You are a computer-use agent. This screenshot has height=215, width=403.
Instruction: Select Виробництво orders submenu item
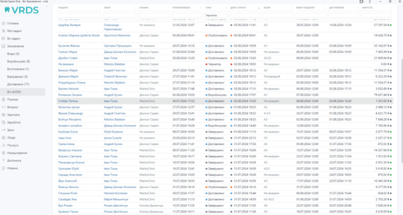[x=18, y=62]
